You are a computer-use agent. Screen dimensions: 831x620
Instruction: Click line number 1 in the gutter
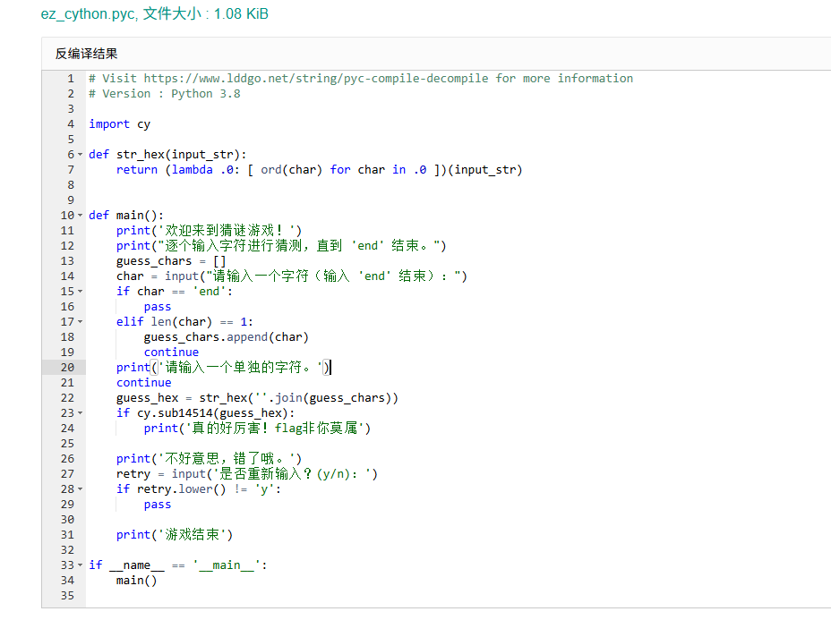70,79
